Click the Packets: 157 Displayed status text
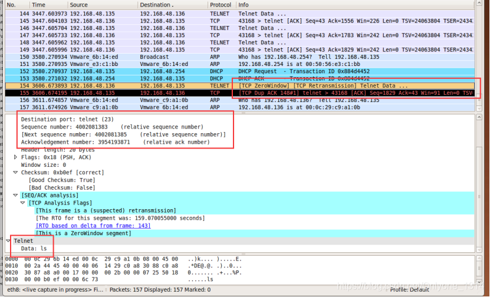This screenshot has width=490, height=297. (160, 290)
